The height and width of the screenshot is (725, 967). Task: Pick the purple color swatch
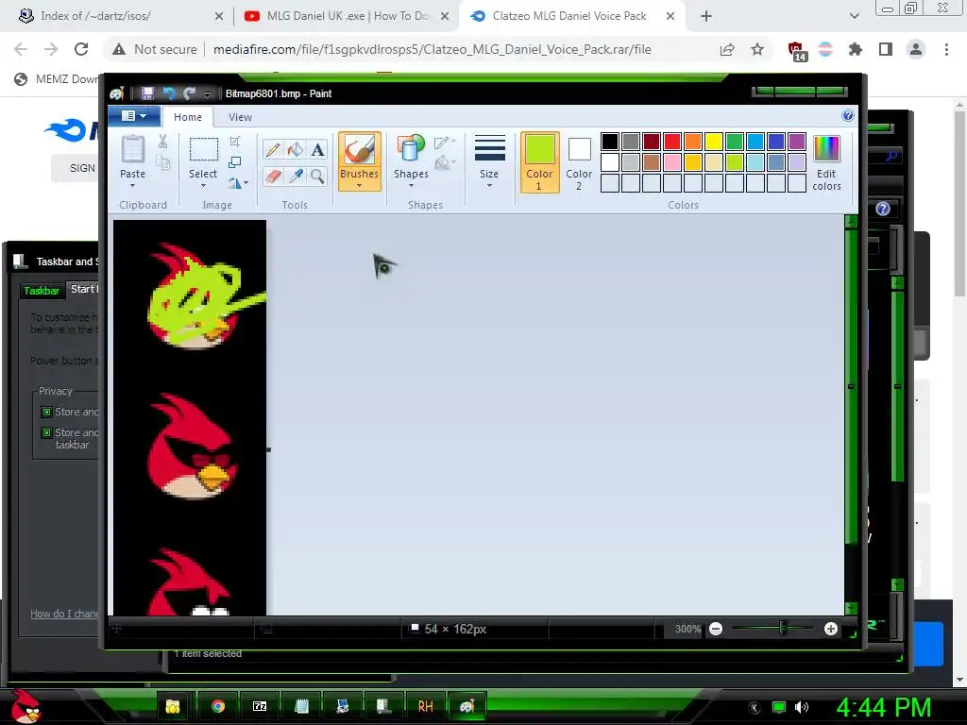[x=797, y=142]
